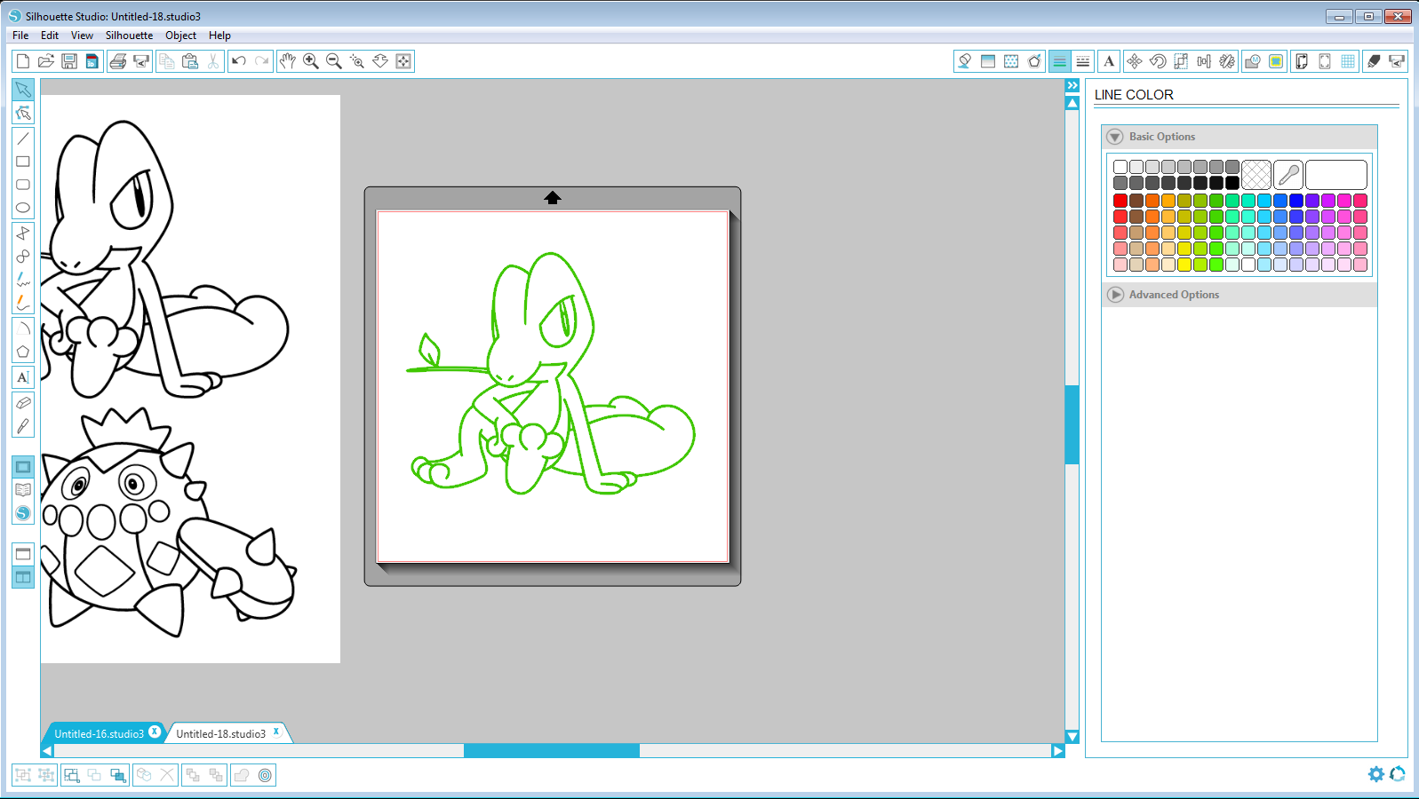Image resolution: width=1419 pixels, height=799 pixels.
Task: Select the arrow Select tool
Action: point(23,90)
